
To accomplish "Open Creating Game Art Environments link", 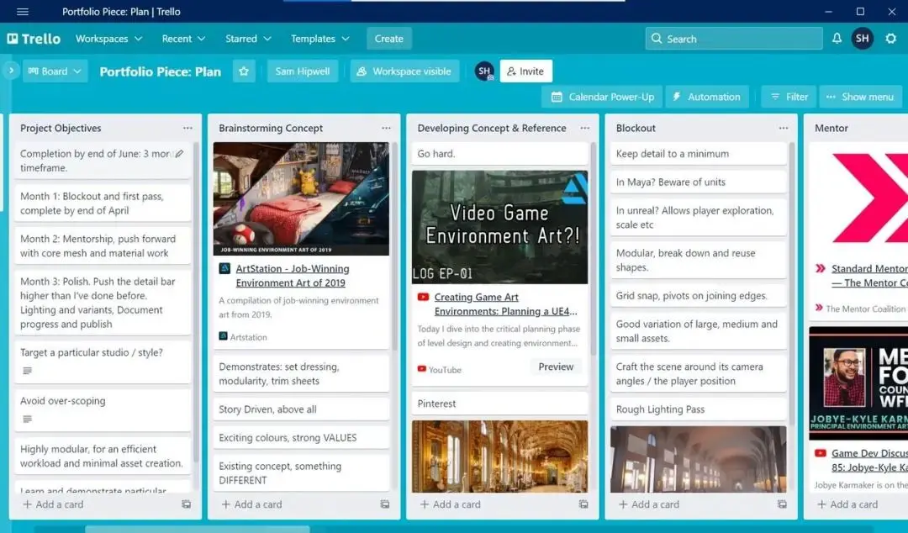I will 505,304.
